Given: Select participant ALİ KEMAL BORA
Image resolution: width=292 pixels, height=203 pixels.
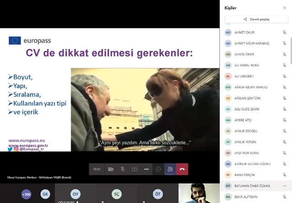Looking at the screenshot, I should point(256,65).
